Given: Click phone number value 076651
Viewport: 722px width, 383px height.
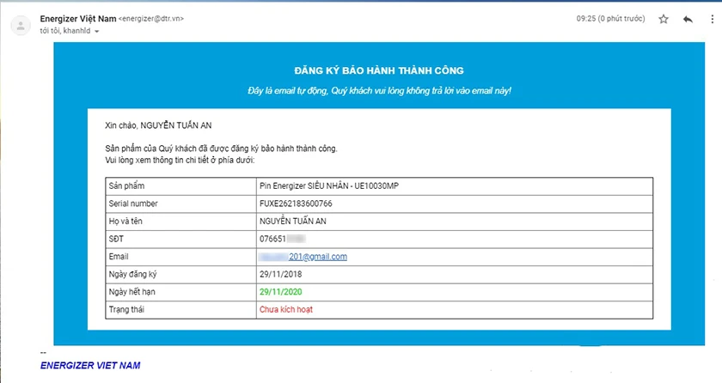Looking at the screenshot, I should (272, 239).
